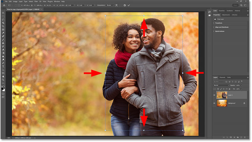Select the Frame tool
The height and width of the screenshot is (142, 252).
pyautogui.click(x=3, y=30)
